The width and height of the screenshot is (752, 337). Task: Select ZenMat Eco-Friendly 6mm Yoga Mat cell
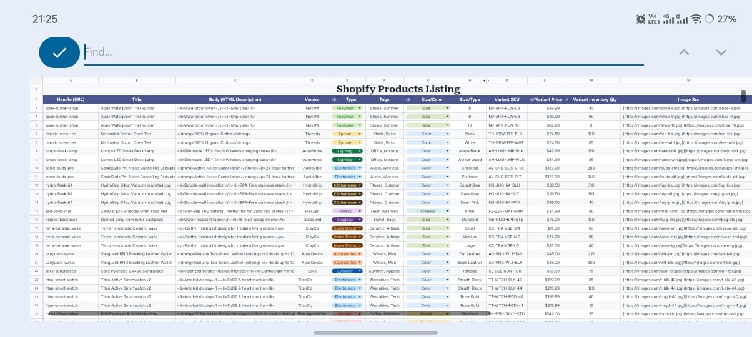pos(137,211)
